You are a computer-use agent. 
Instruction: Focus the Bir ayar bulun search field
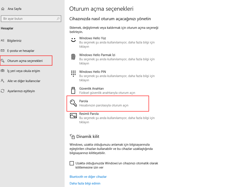(29, 19)
